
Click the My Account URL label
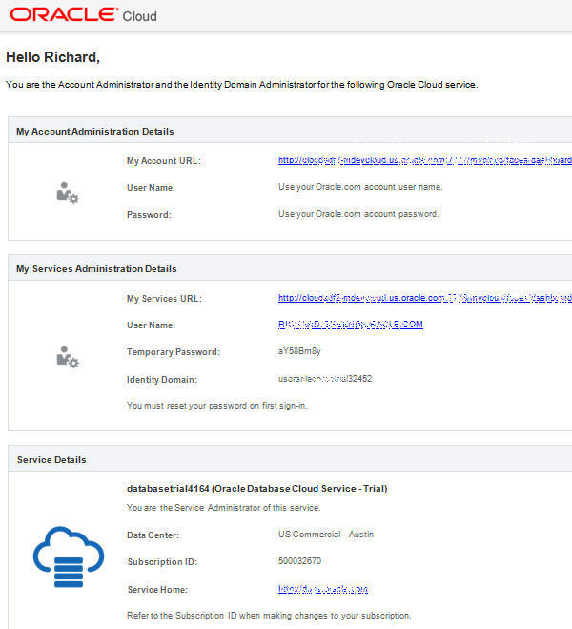click(164, 161)
